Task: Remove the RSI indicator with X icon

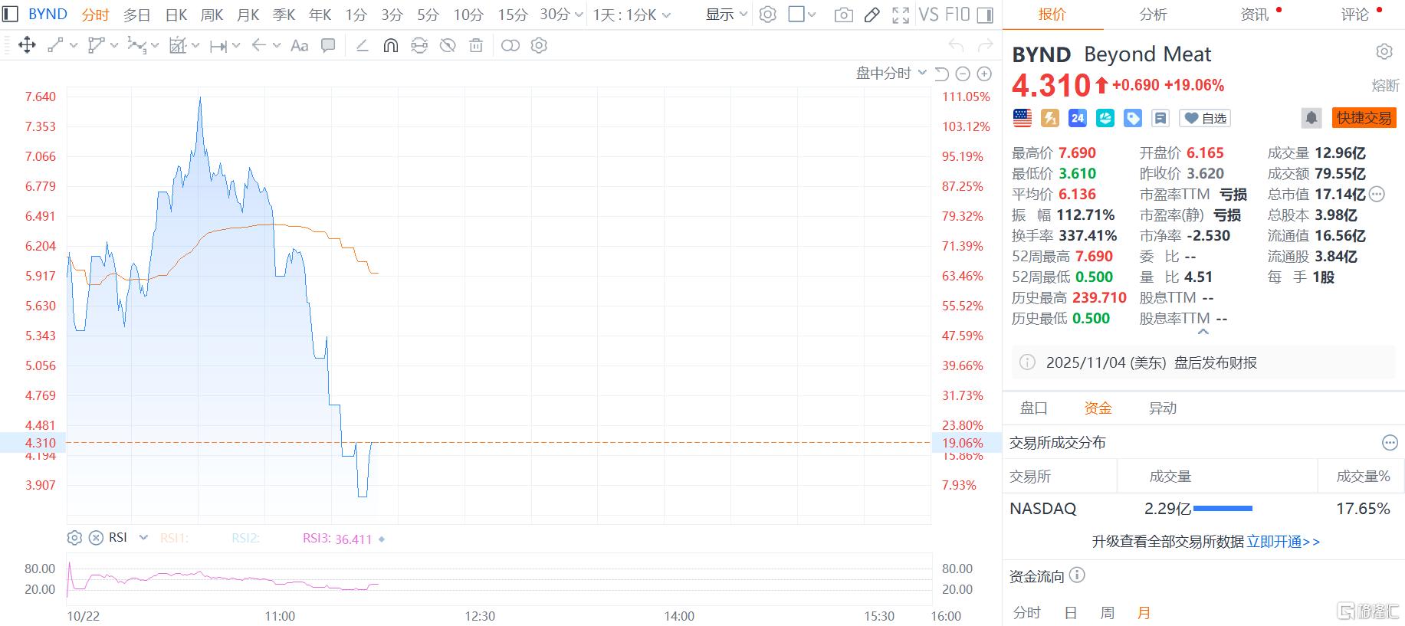Action: 96,538
